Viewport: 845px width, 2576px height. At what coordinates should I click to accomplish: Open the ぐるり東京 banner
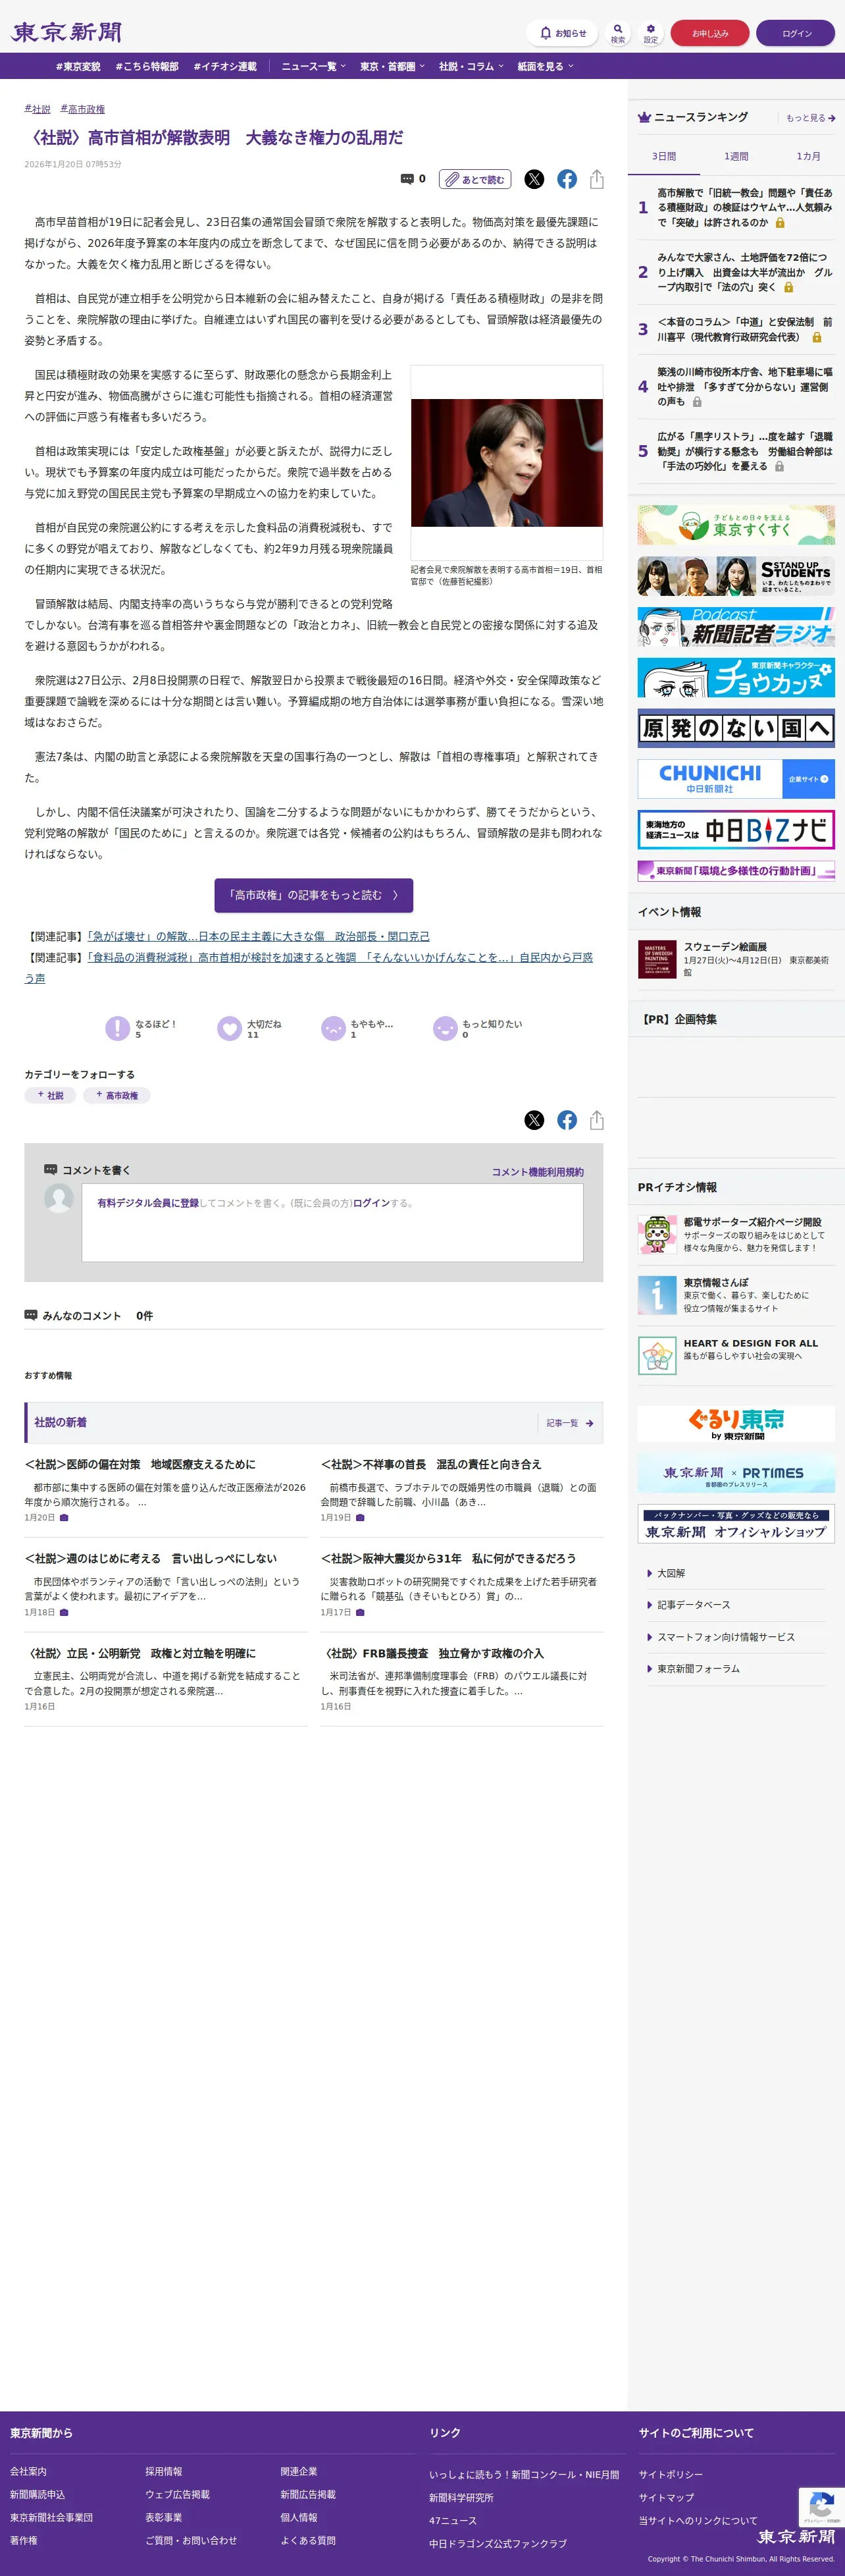736,1423
